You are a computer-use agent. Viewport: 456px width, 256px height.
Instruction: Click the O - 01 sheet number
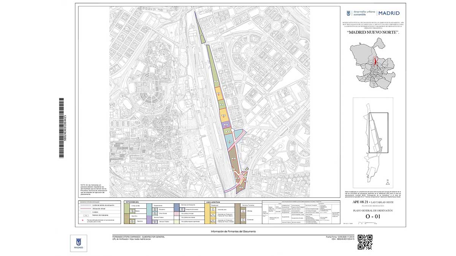[373, 217]
